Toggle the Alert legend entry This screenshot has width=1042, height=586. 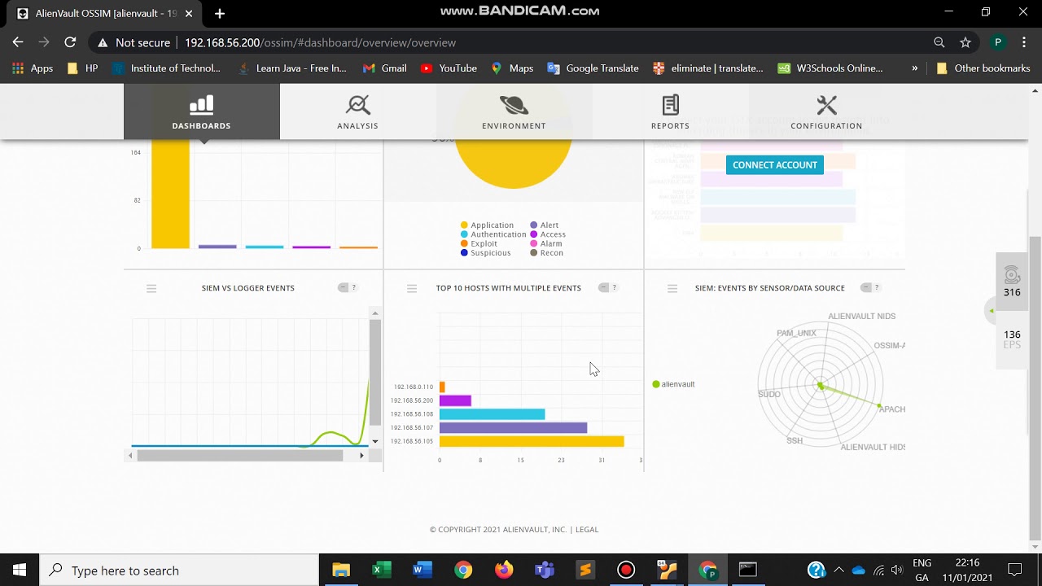click(545, 225)
